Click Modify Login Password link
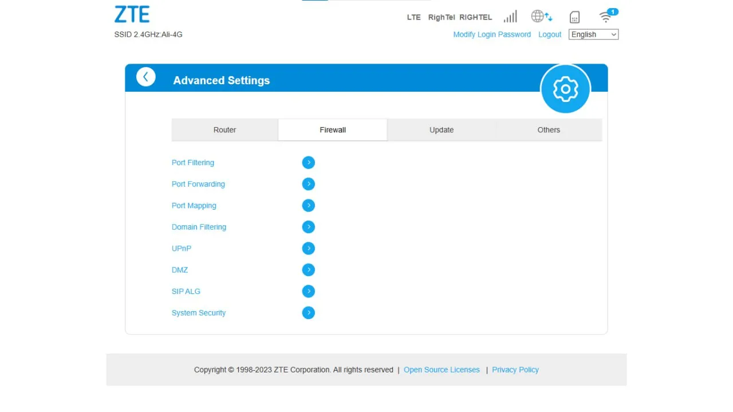This screenshot has width=733, height=412. click(492, 34)
